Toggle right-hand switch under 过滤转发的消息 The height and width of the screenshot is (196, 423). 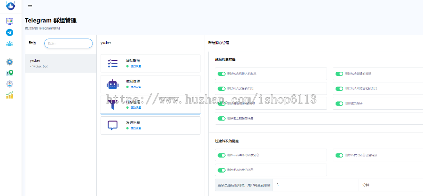pyautogui.click(x=339, y=155)
